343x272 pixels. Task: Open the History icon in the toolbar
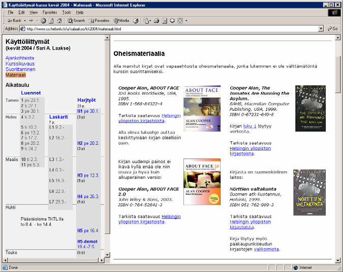pyautogui.click(x=136, y=20)
